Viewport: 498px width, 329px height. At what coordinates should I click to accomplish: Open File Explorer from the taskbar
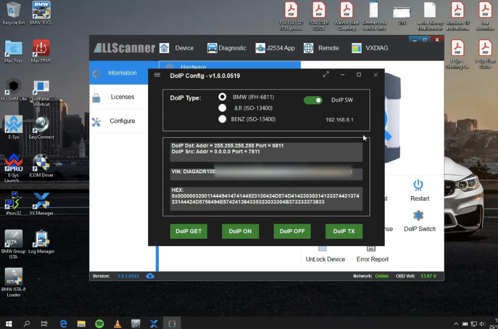[x=81, y=323]
